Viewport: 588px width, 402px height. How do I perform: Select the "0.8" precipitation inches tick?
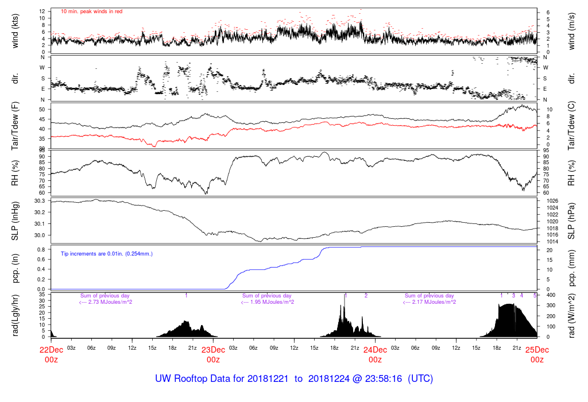(x=41, y=250)
